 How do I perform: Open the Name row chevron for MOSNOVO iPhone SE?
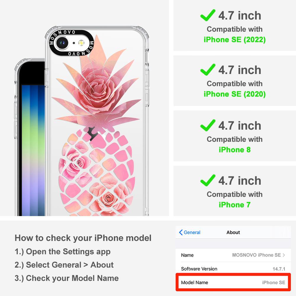pyautogui.click(x=284, y=255)
